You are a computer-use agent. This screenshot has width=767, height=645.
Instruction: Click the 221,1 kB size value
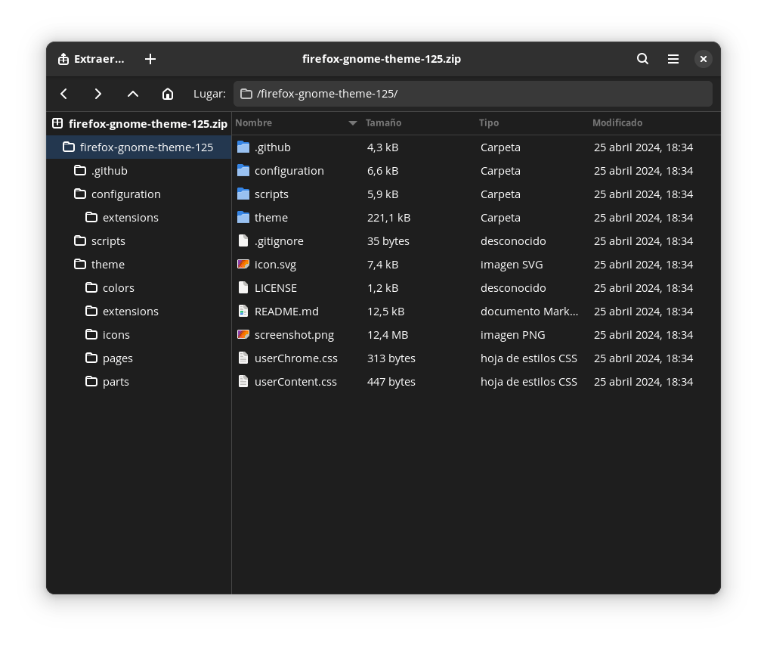click(389, 218)
